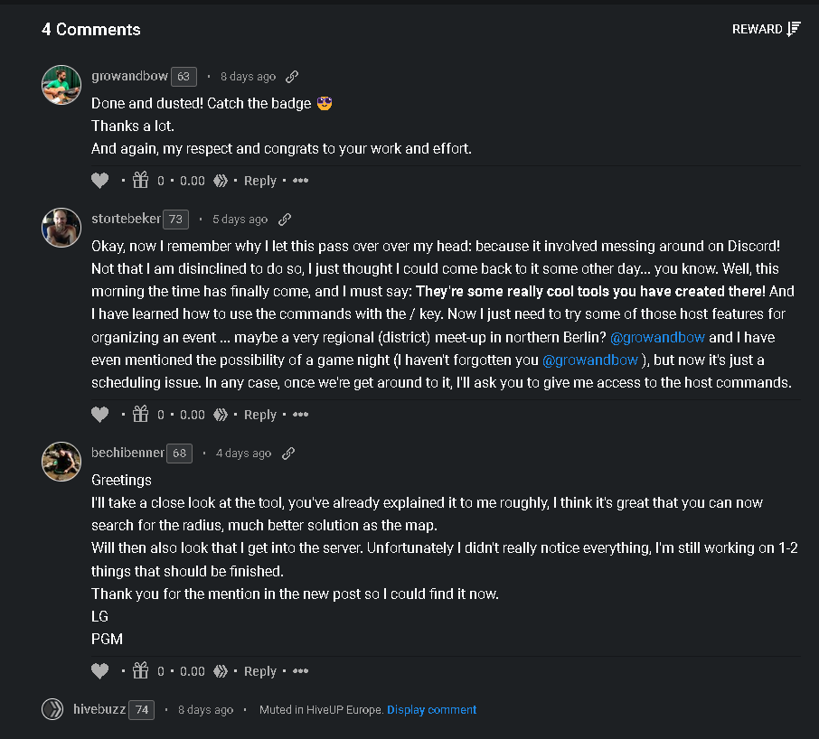Viewport: 819px width, 739px height.
Task: Open the gift icon on growandbow's comment
Action: 140,180
